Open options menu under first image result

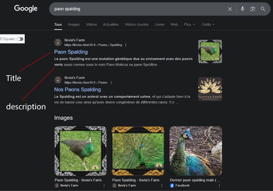(104, 186)
